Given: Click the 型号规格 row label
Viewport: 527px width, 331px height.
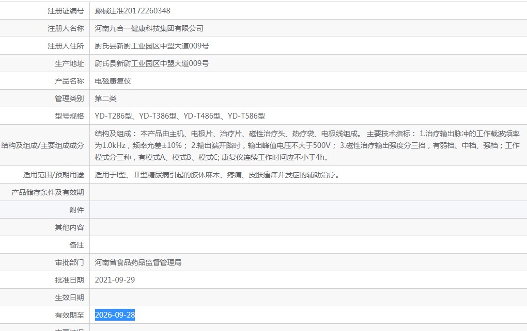Looking at the screenshot, I should 69,116.
